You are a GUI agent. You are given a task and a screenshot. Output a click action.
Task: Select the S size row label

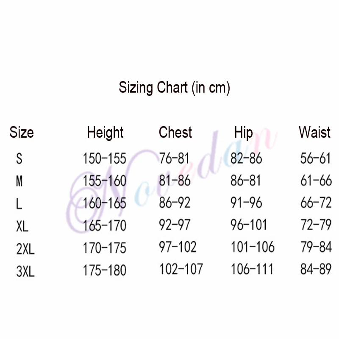point(19,159)
